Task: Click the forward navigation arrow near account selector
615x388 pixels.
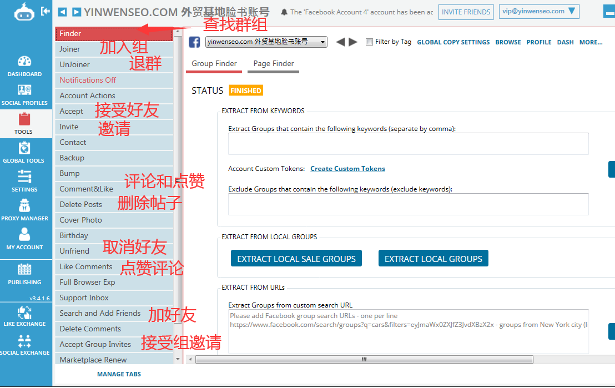Action: coord(352,41)
